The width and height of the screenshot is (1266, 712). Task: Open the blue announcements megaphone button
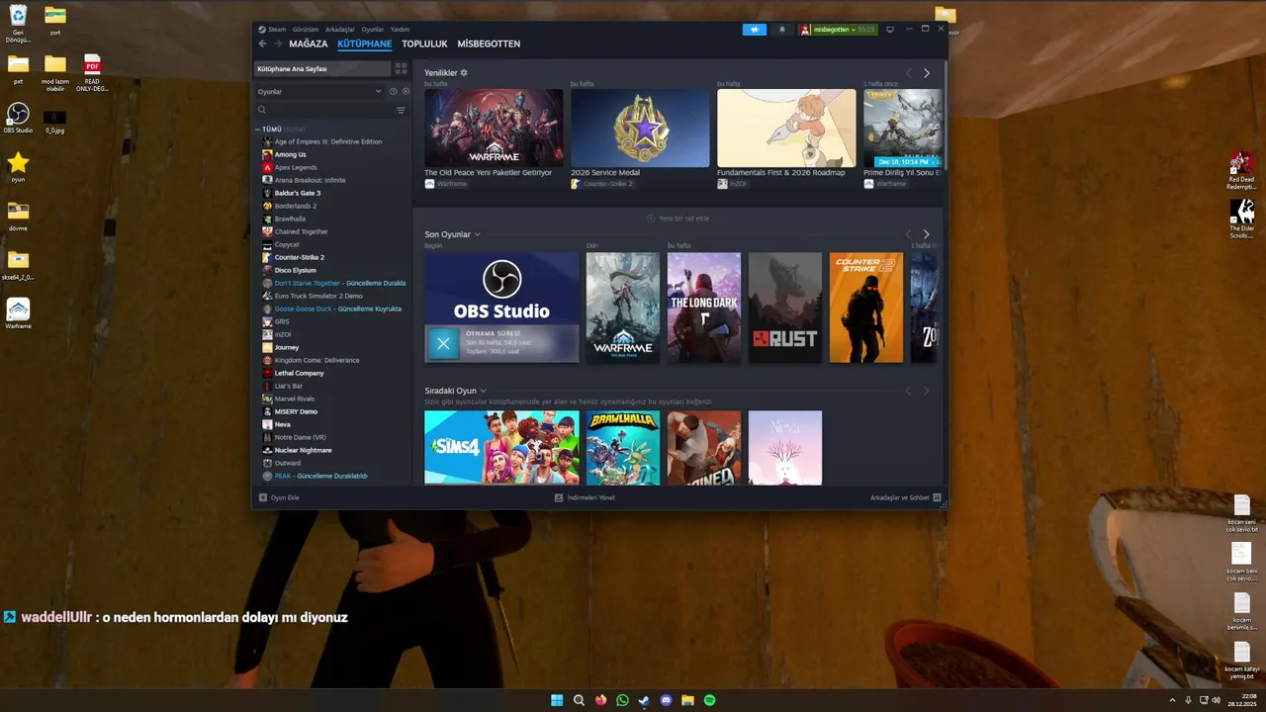coord(754,30)
